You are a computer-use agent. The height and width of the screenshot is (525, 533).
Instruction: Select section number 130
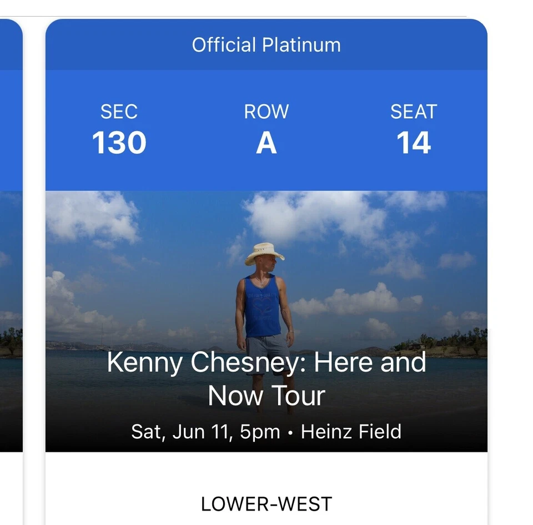pyautogui.click(x=119, y=143)
